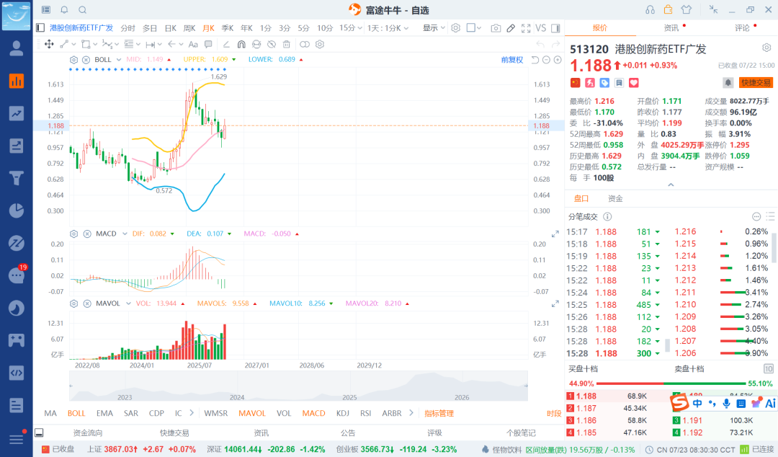Click the 前复权 adjustment link
Viewport: 778px width, 457px height.
512,60
